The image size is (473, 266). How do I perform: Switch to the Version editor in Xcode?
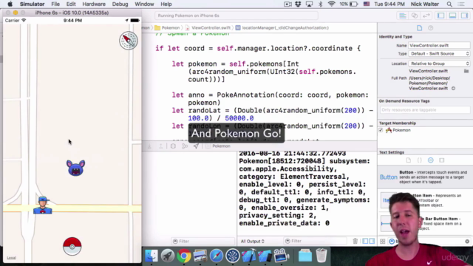[x=426, y=16]
